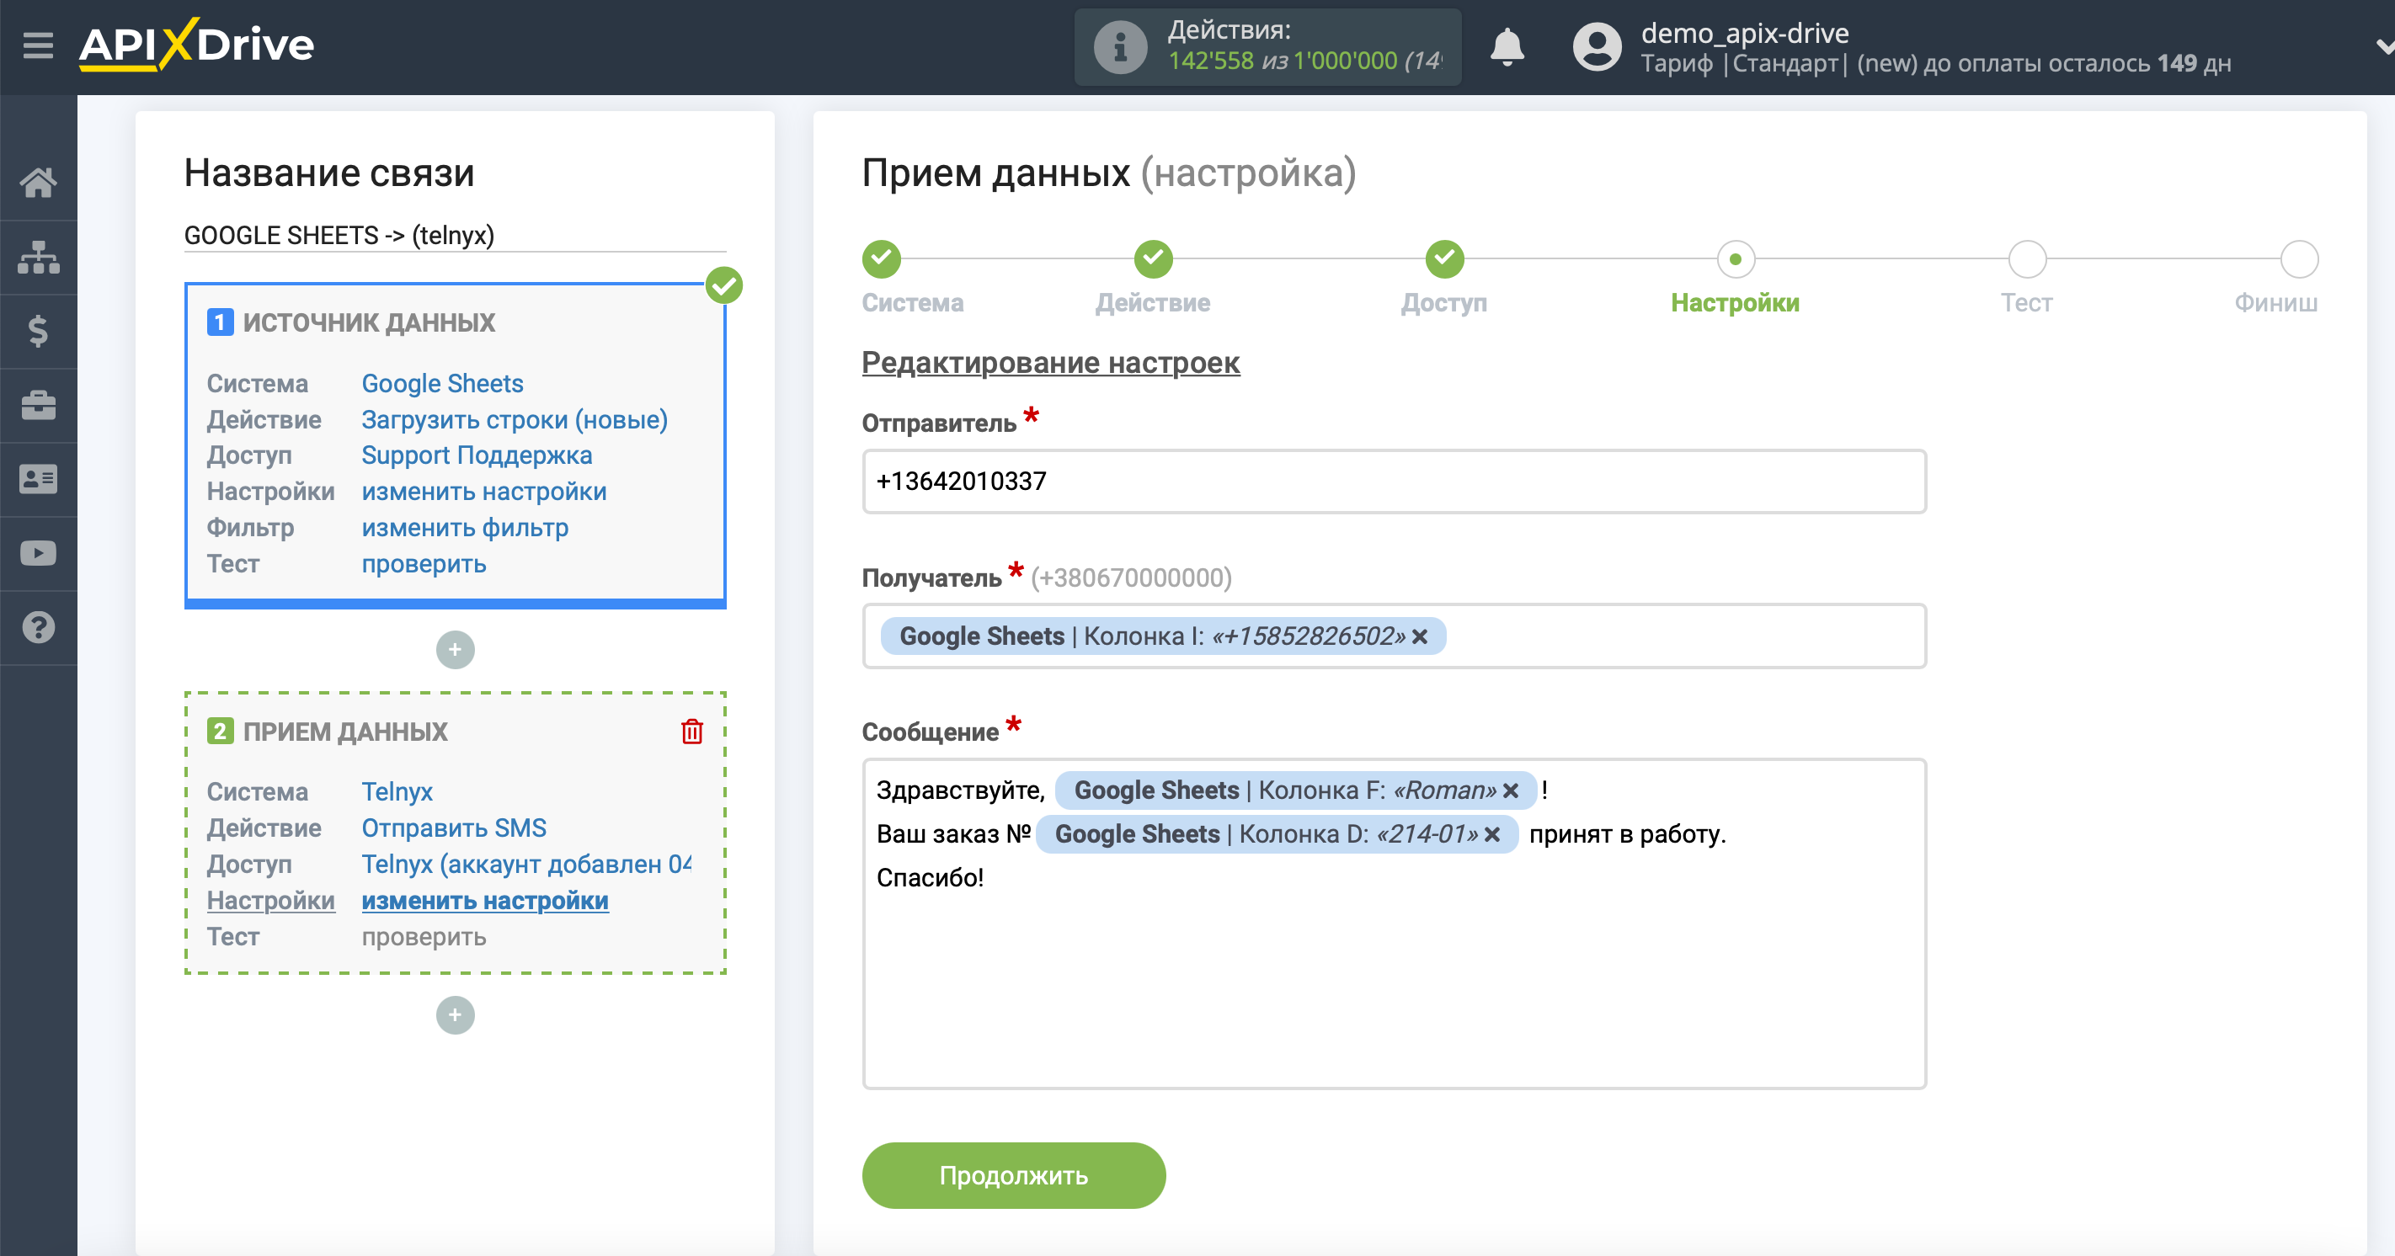
Task: Open the hamburger menu
Action: tap(37, 45)
